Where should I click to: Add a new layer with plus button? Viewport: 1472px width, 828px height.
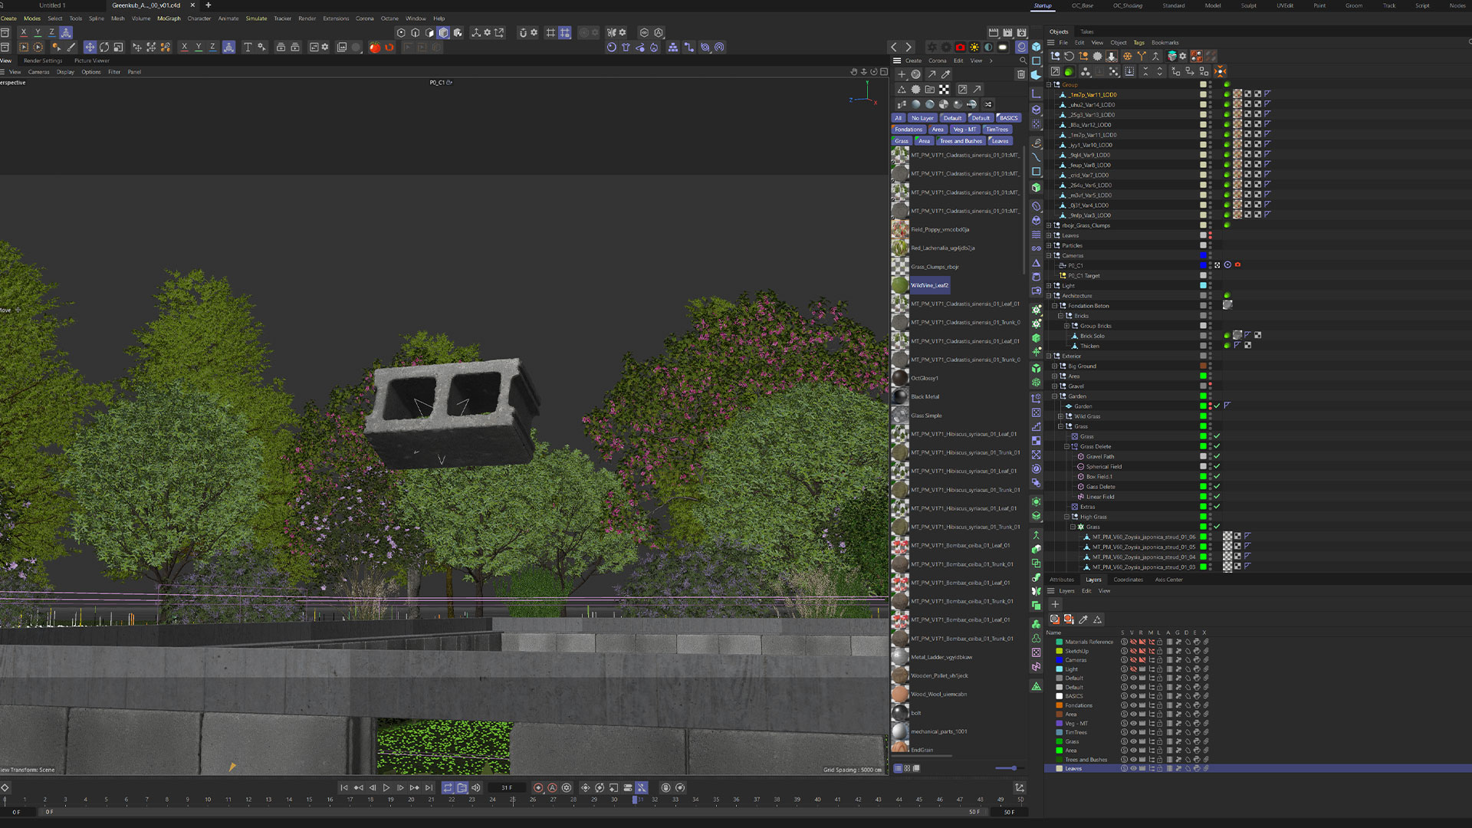coord(1055,604)
